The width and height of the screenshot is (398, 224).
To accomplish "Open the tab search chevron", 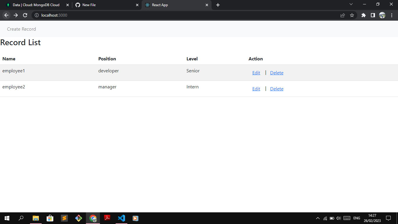I will (351, 5).
